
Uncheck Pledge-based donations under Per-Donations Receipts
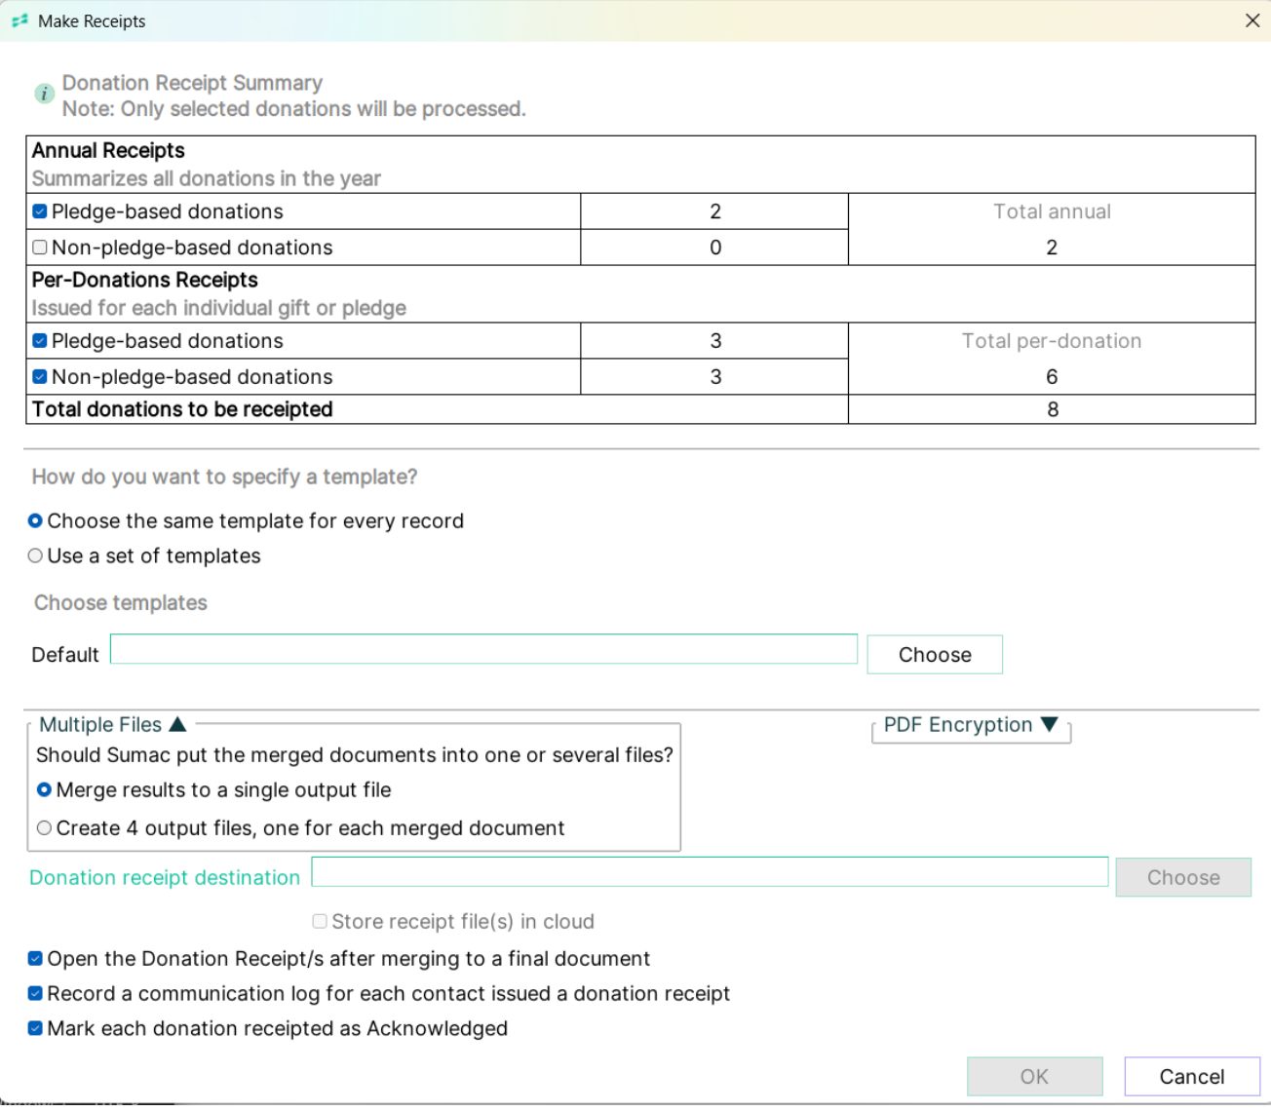(x=40, y=341)
